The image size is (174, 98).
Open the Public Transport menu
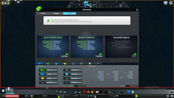tap(101, 92)
